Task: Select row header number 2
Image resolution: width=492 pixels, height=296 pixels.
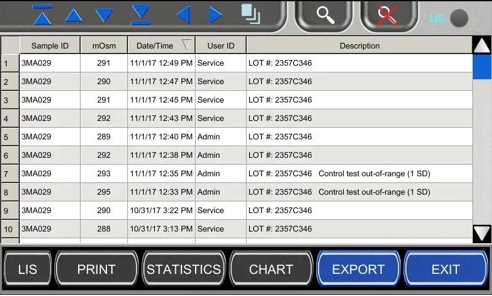Action: 10,82
